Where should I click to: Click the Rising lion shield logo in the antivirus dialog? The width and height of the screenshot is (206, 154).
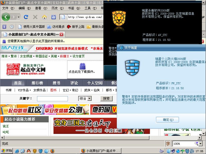119,18
